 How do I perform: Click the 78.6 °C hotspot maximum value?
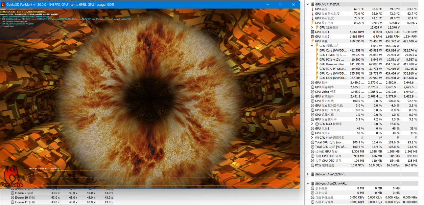pos(395,18)
